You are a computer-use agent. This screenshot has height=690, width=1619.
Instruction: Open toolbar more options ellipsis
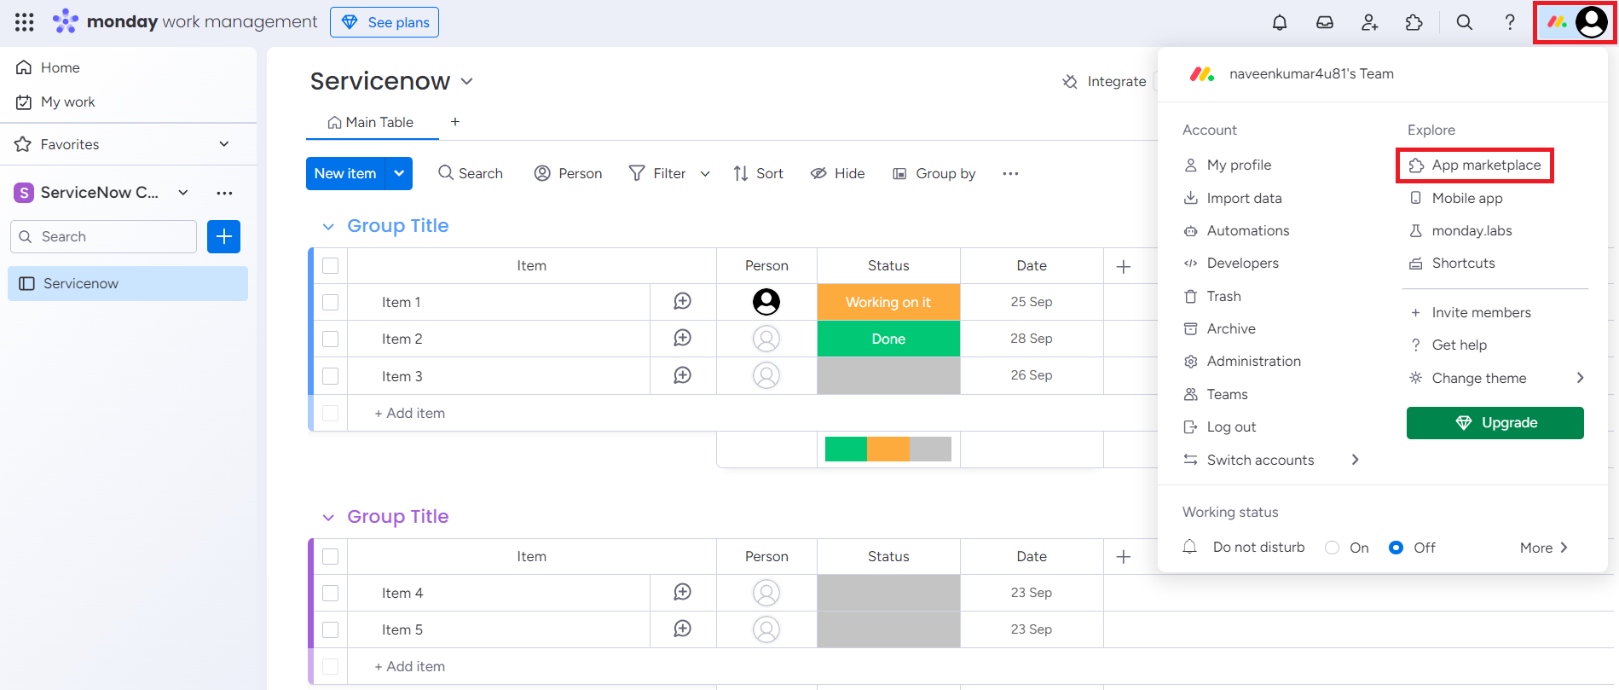coord(1010,173)
